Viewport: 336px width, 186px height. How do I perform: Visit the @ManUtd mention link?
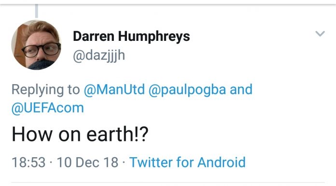pyautogui.click(x=114, y=89)
